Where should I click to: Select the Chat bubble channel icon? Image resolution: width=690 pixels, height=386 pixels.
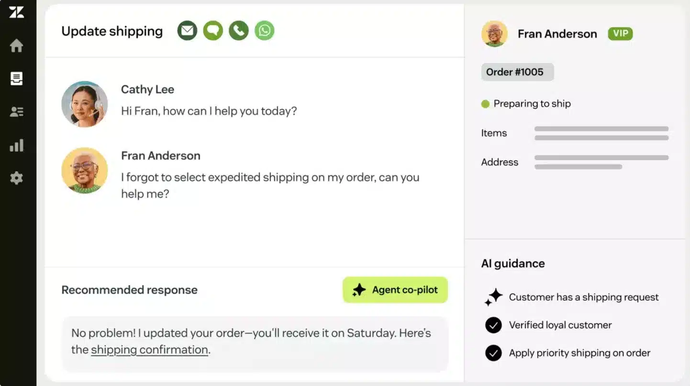pos(213,30)
